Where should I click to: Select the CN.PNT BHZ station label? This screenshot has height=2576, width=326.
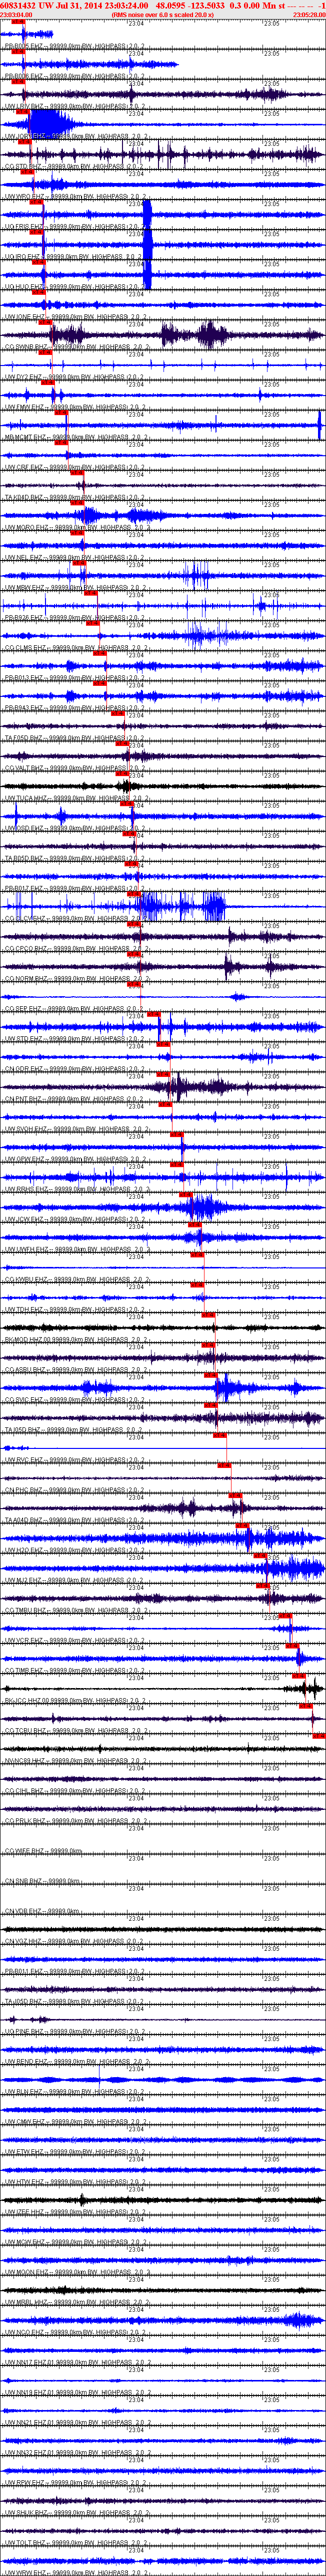tap(75, 1099)
